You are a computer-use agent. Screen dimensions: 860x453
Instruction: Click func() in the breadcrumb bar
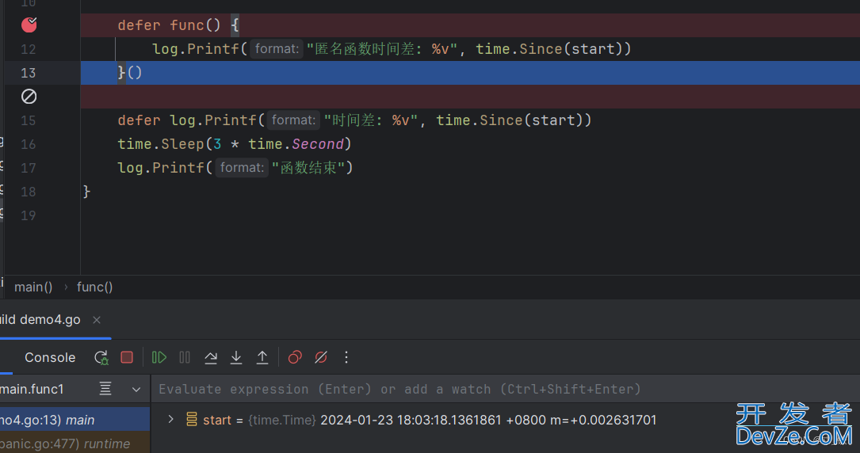coord(95,287)
